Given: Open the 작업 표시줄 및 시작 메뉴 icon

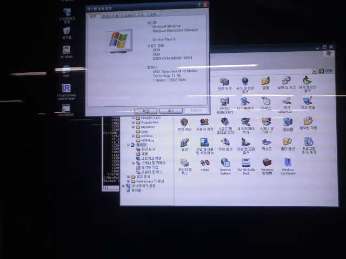Looking at the screenshot, I should pos(205,146).
